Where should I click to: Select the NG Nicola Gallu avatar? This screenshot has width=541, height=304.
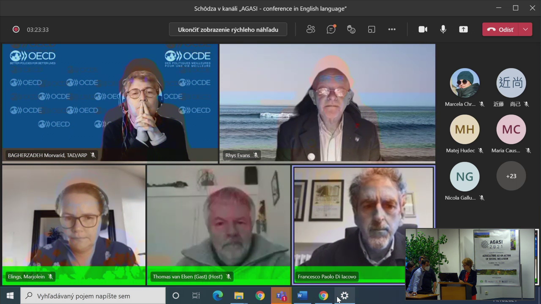coord(464,176)
